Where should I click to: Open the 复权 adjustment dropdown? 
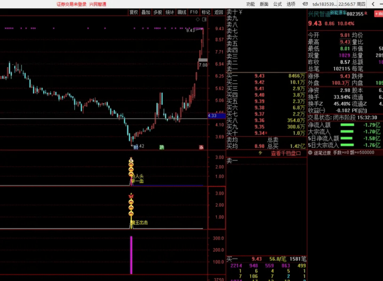pyautogui.click(x=134, y=12)
